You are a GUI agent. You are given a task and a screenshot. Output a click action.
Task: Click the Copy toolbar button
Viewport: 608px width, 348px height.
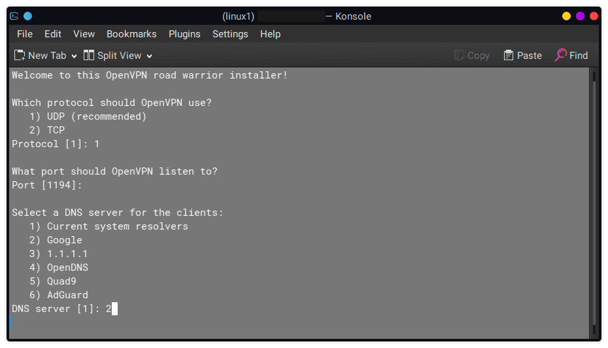point(472,56)
